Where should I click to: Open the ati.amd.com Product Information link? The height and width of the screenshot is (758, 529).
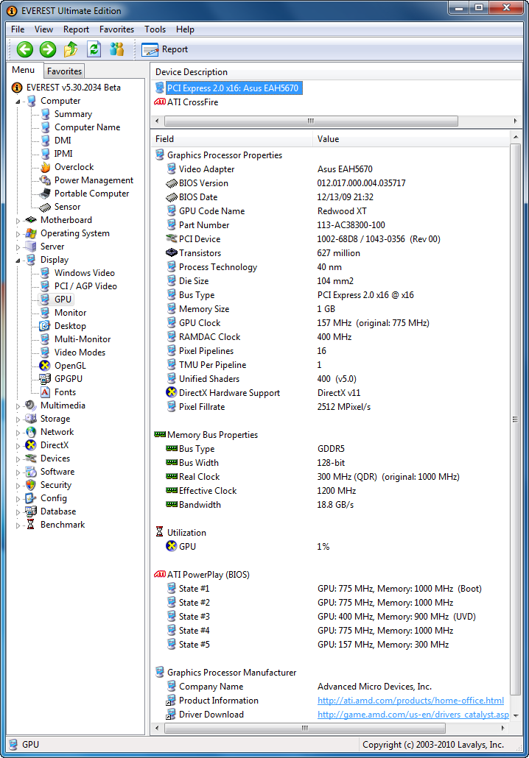click(410, 701)
